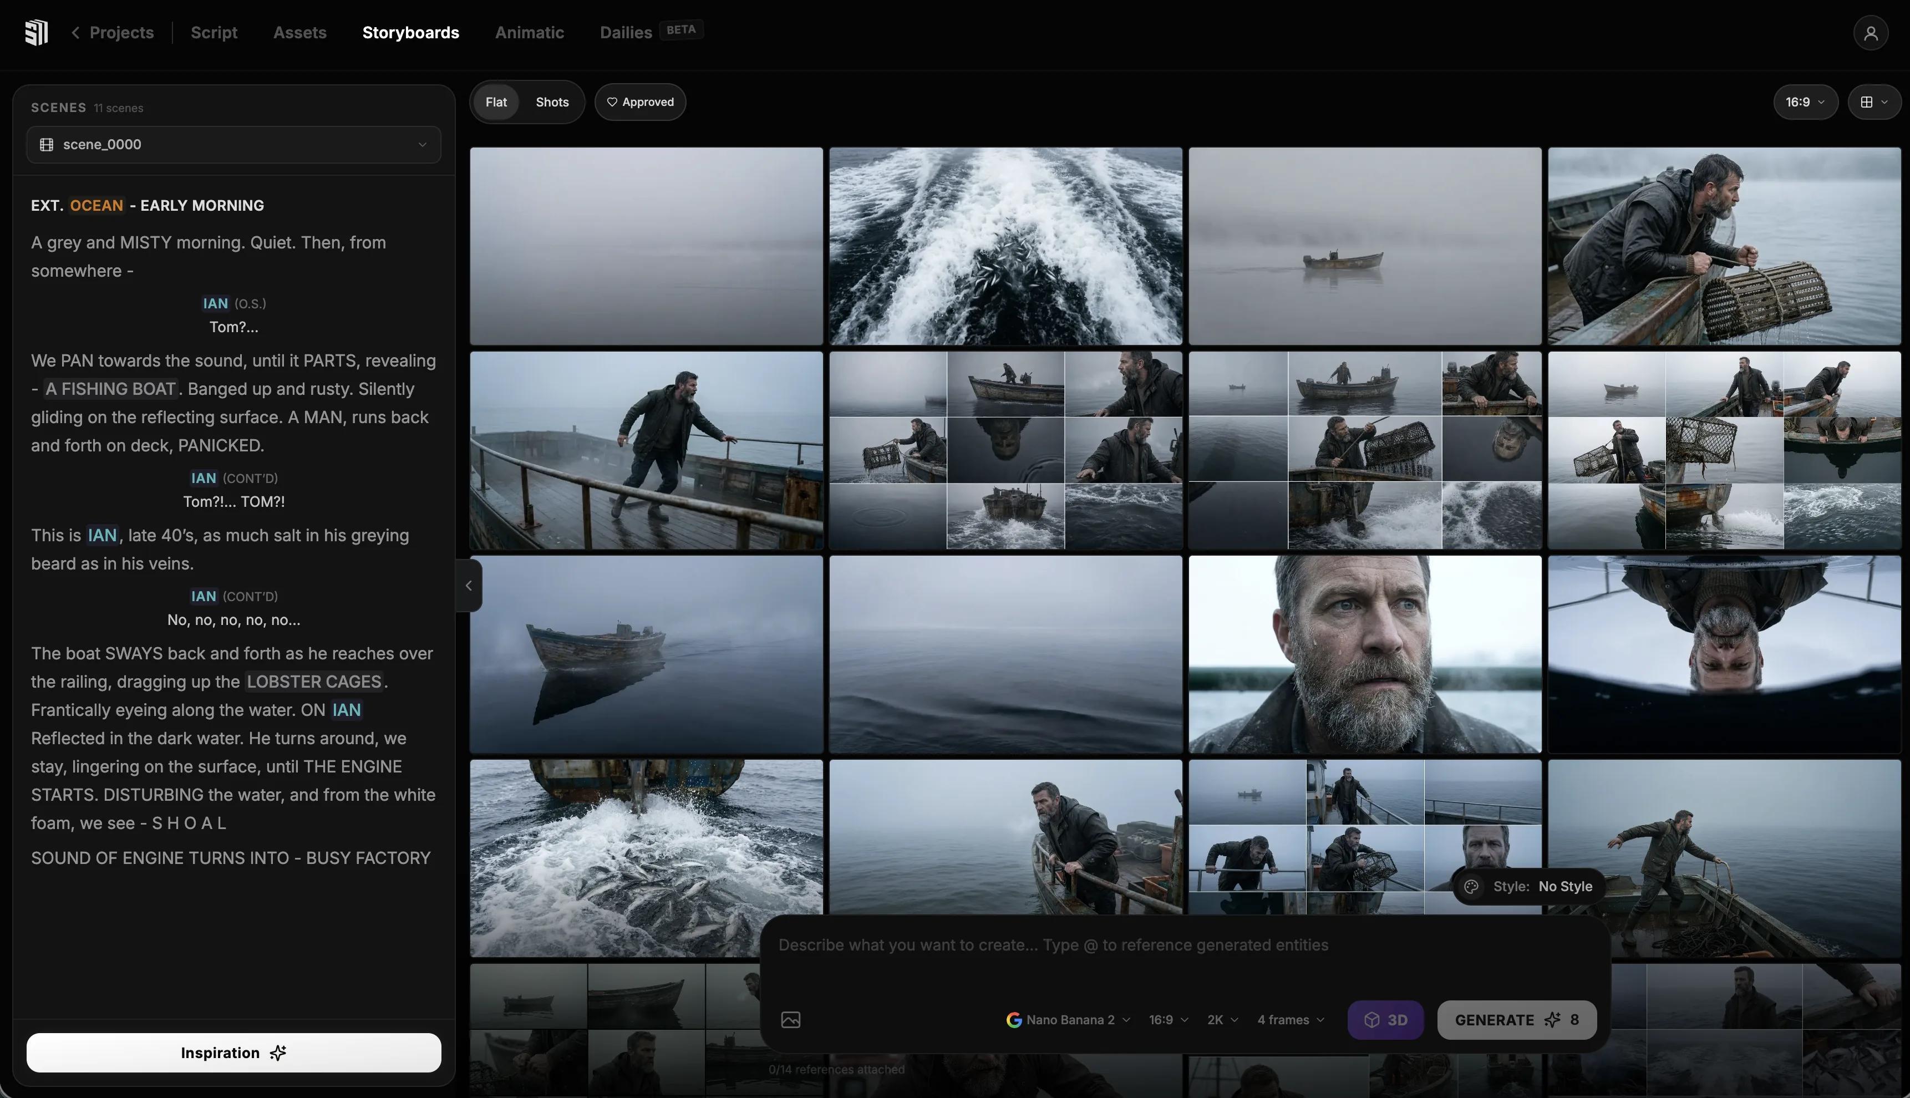Toggle 3D mode button
This screenshot has height=1098, width=1910.
(x=1385, y=1020)
